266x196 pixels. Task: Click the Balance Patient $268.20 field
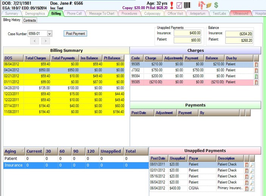point(239,40)
